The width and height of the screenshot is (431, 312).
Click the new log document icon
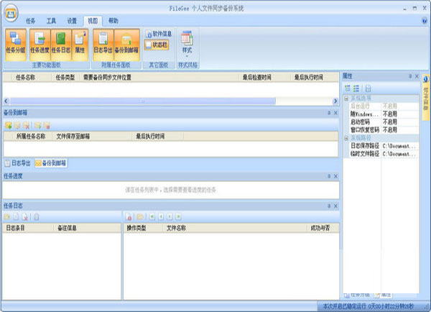pos(16,217)
